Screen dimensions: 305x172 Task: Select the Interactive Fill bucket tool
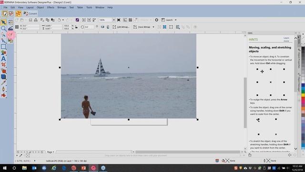click(3, 96)
